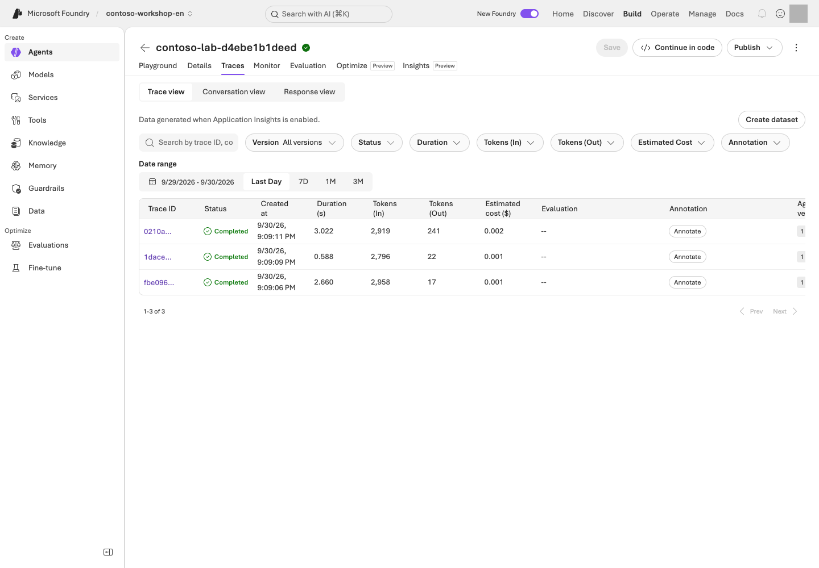Select the 3M date range option
Viewport: 819px width, 568px height.
(x=358, y=182)
